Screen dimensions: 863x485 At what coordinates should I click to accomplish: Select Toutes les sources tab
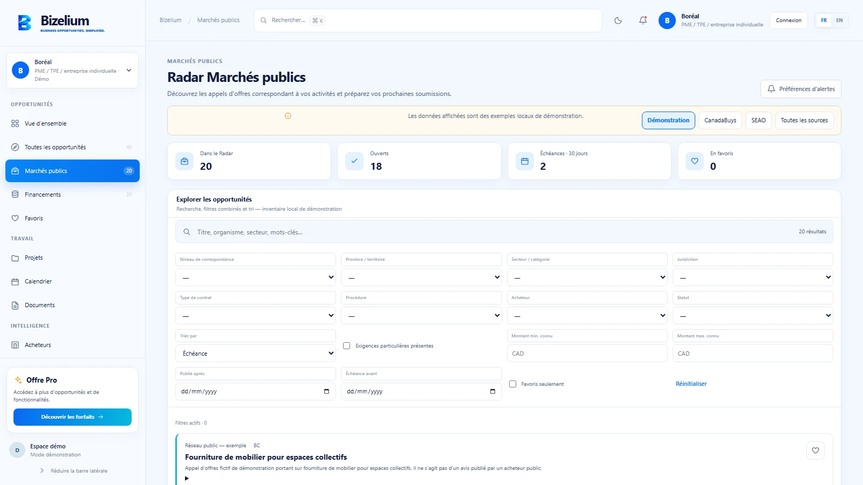[x=804, y=120]
